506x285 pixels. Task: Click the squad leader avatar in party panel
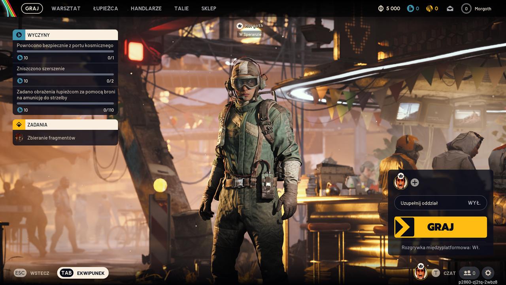pyautogui.click(x=400, y=182)
